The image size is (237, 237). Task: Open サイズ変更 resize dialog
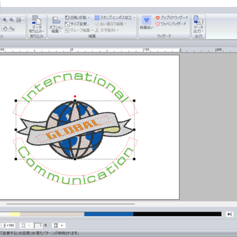pyautogui.click(x=77, y=24)
